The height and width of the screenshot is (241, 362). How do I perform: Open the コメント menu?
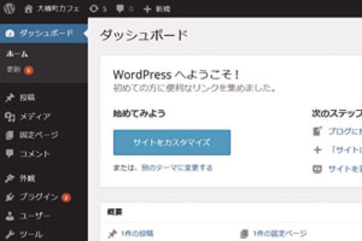point(35,154)
